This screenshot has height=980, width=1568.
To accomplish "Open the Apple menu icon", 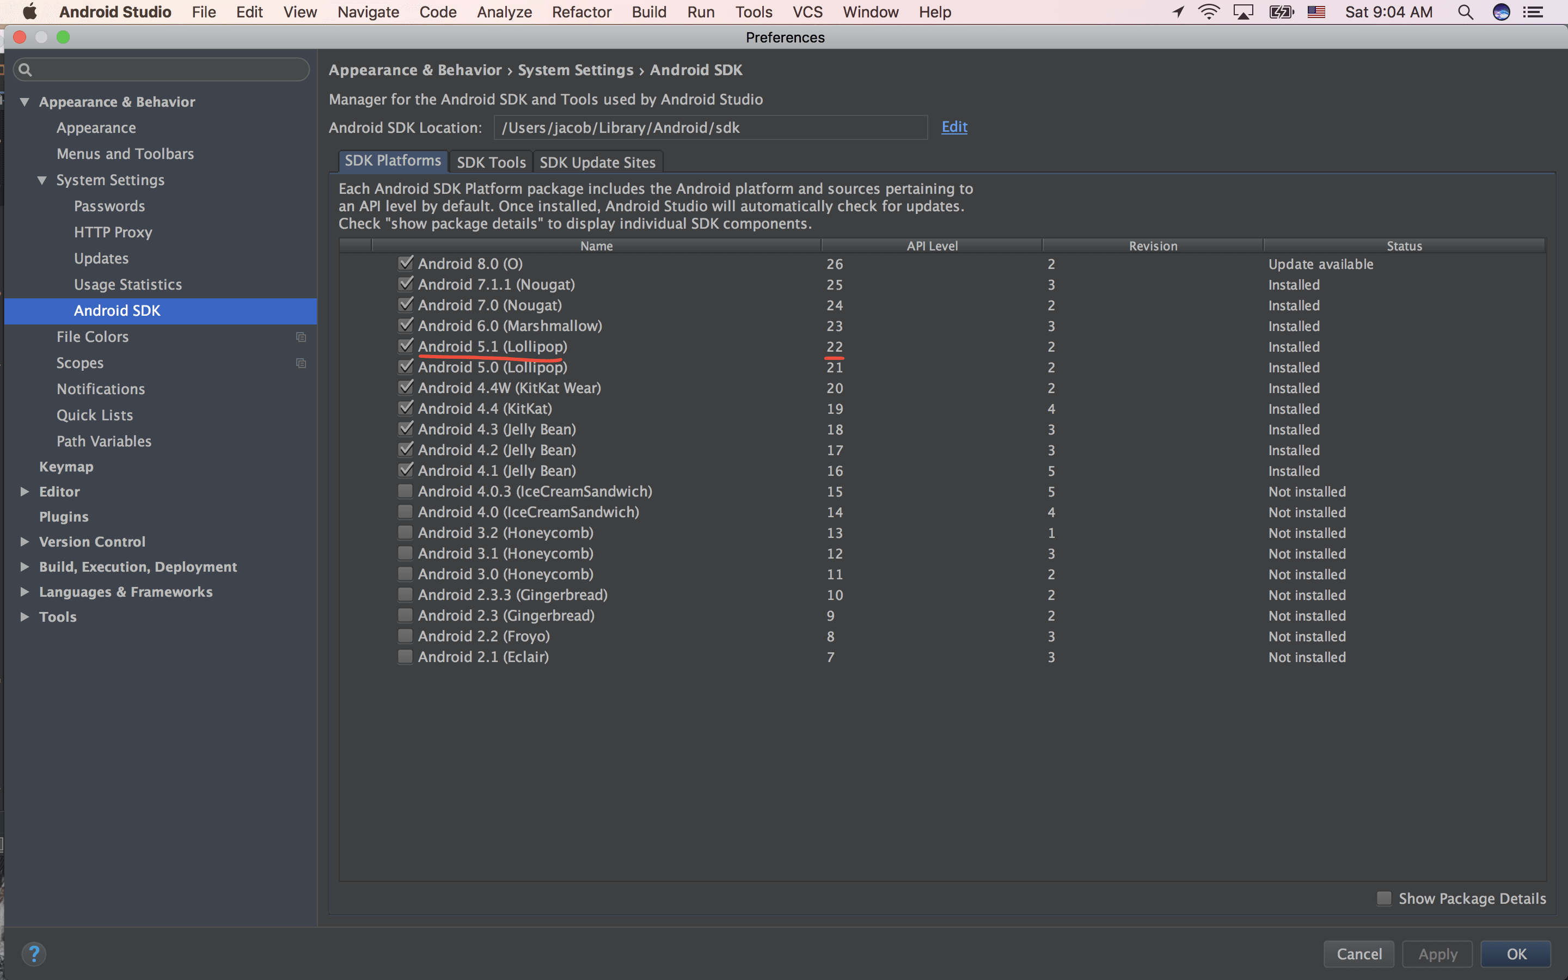I will tap(30, 11).
